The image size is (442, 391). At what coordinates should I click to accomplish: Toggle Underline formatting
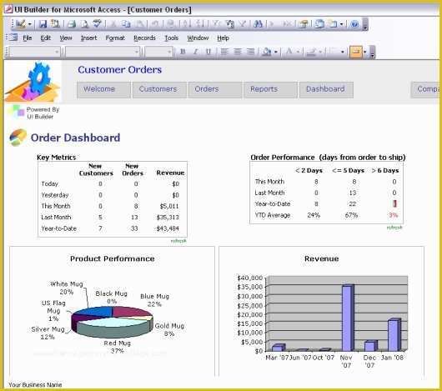click(208, 52)
